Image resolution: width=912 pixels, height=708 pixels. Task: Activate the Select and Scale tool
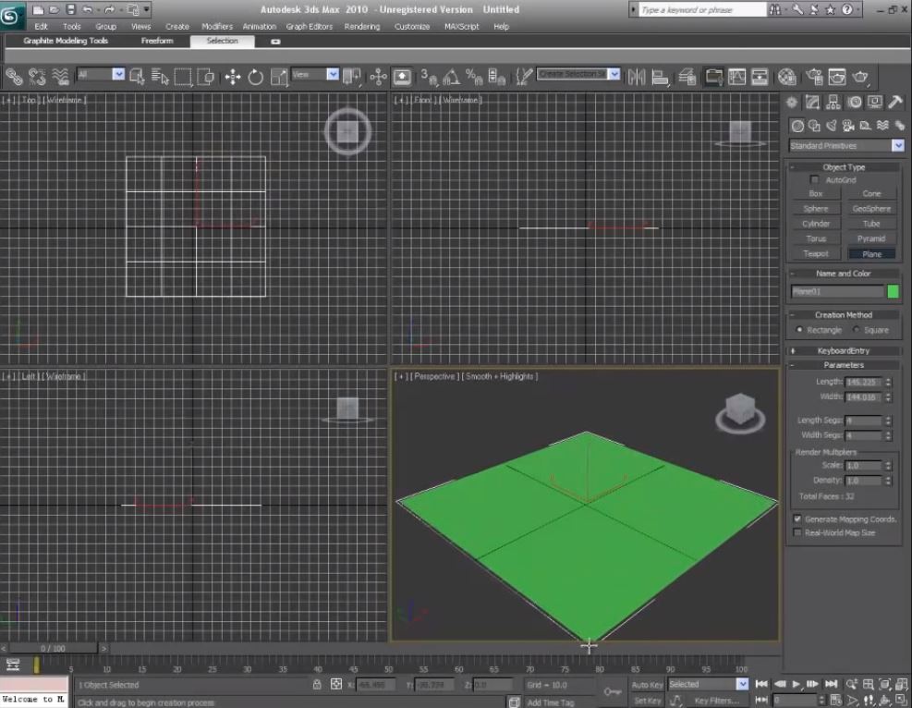[279, 77]
